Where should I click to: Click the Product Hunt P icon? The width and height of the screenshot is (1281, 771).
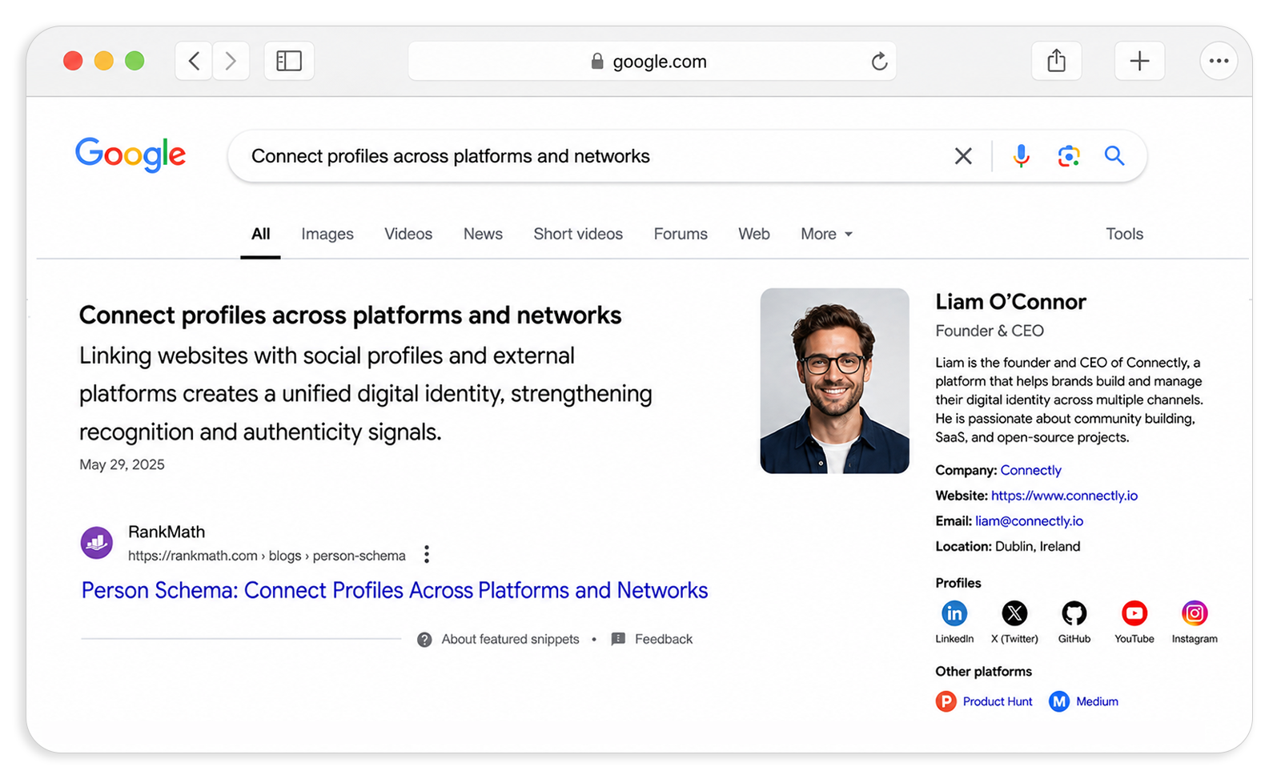(946, 701)
